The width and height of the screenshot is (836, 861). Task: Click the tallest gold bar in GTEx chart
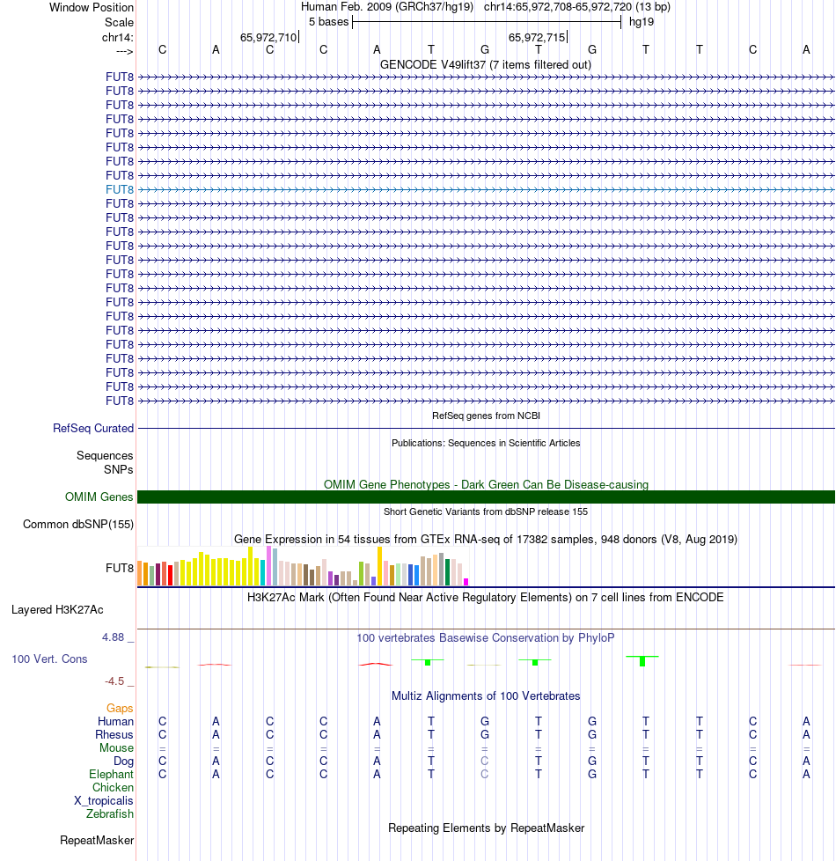coord(379,566)
